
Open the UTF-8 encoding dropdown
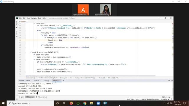(x=138, y=100)
